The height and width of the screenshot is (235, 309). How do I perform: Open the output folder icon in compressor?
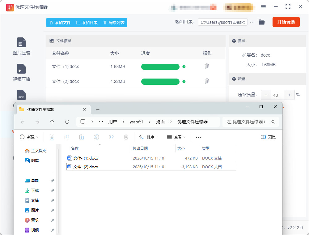[x=262, y=22]
